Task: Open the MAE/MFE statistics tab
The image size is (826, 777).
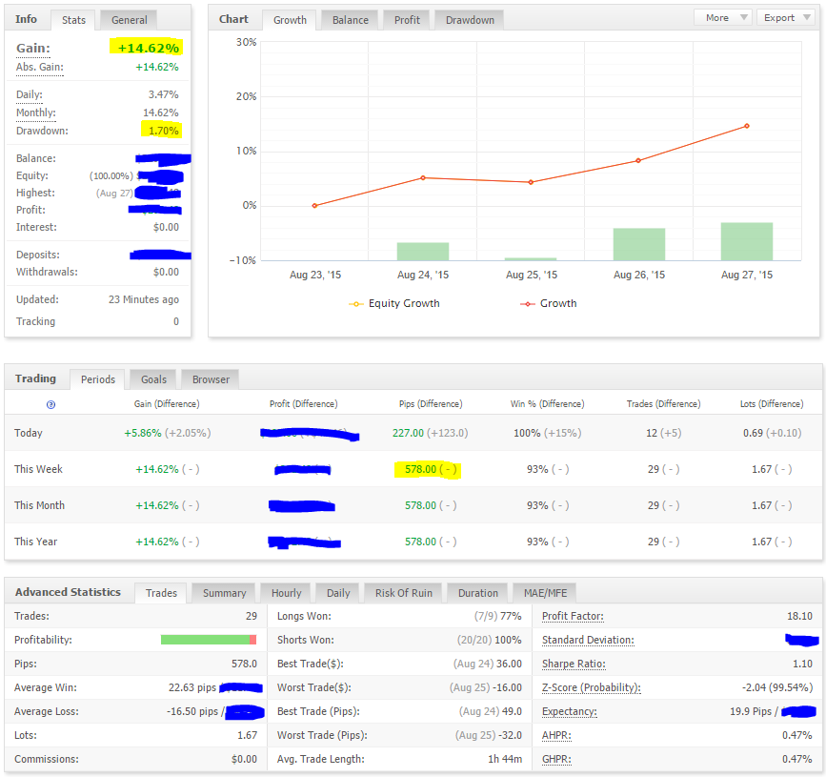Action: click(545, 593)
